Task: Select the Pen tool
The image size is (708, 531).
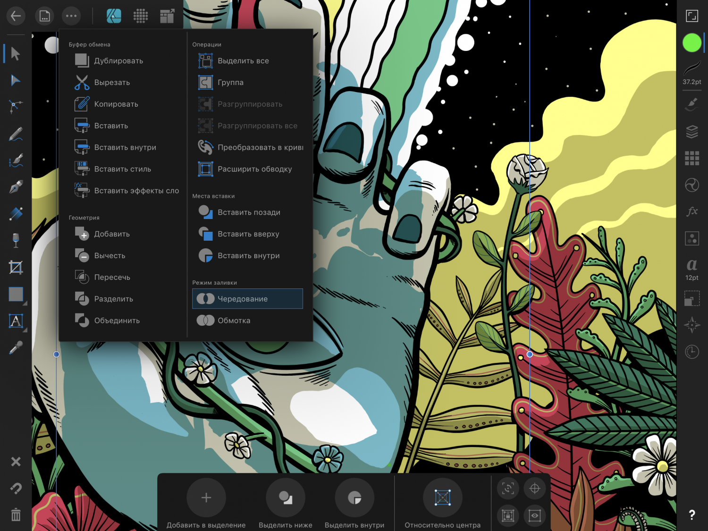Action: coord(16,187)
